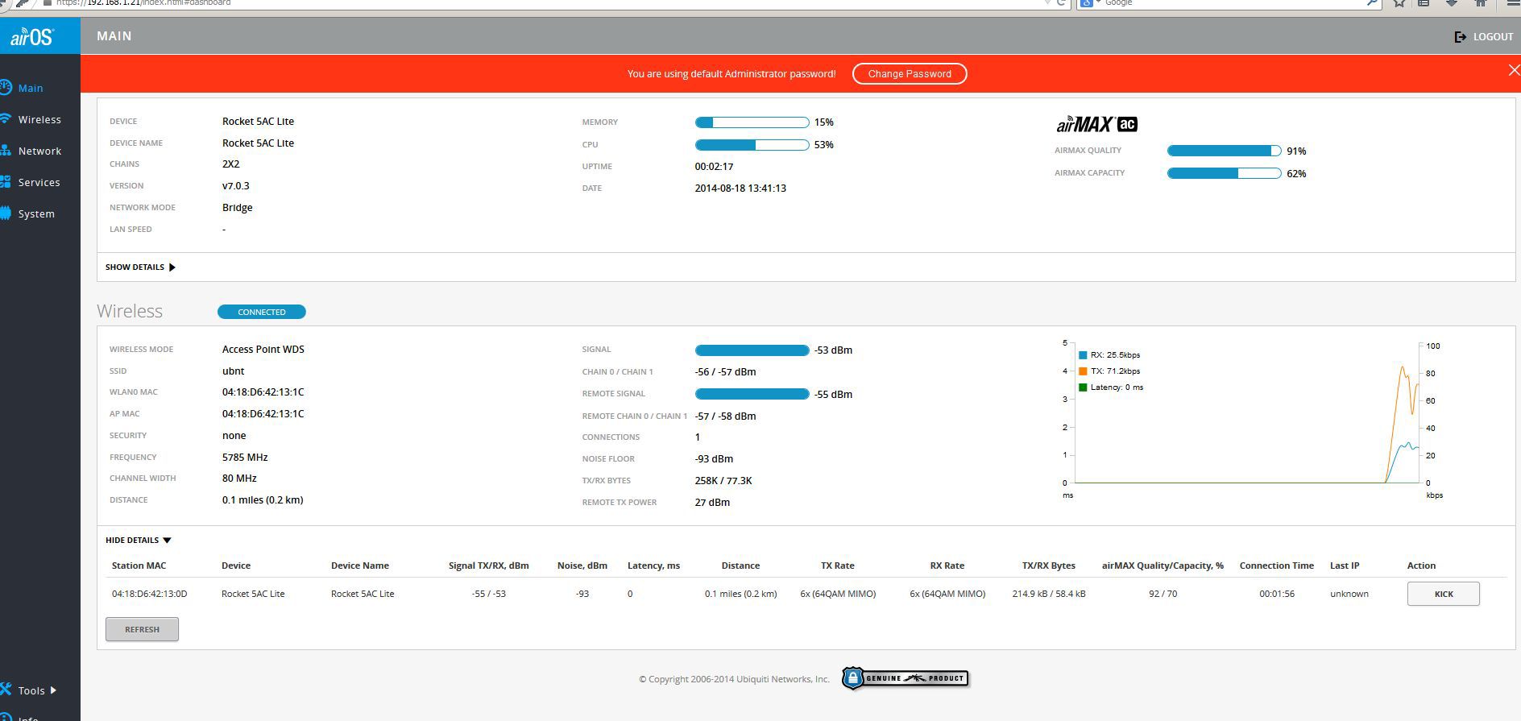Click the airMAX Capacity bar

1224,173
